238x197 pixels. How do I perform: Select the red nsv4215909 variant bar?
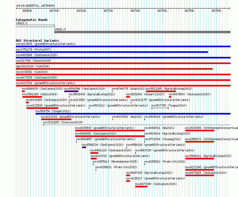tap(110, 131)
